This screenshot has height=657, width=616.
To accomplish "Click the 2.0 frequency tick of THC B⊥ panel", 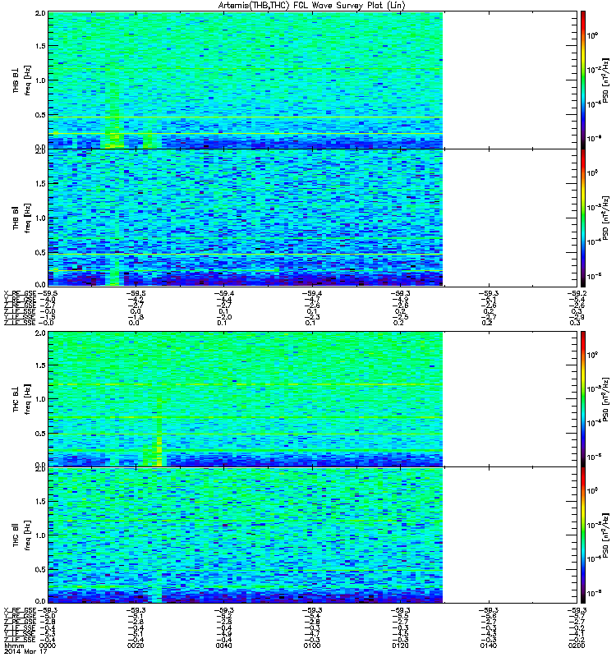I will (40, 333).
